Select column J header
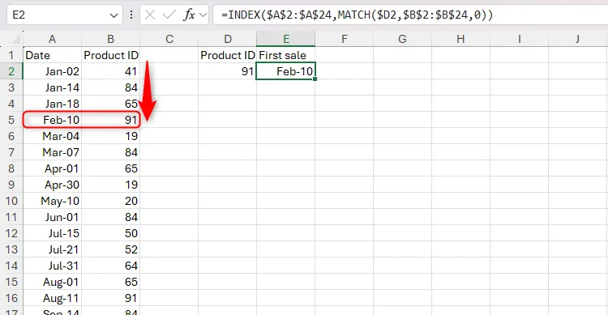 pos(578,39)
